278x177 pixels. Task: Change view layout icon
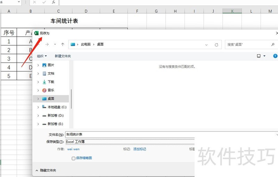(259, 56)
